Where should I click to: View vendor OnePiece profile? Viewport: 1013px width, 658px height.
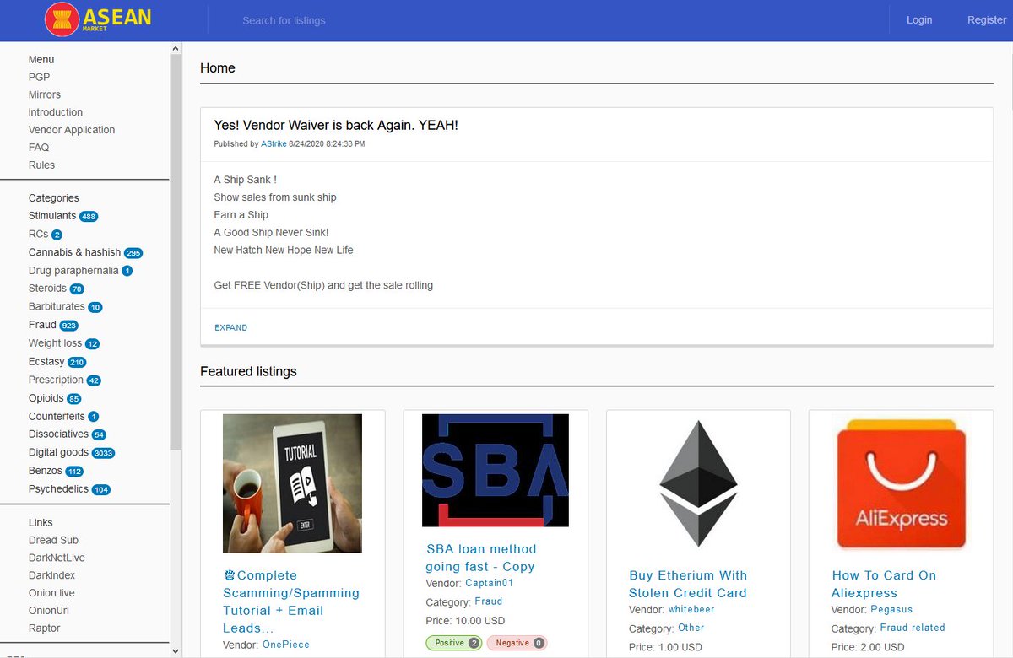[x=286, y=645]
